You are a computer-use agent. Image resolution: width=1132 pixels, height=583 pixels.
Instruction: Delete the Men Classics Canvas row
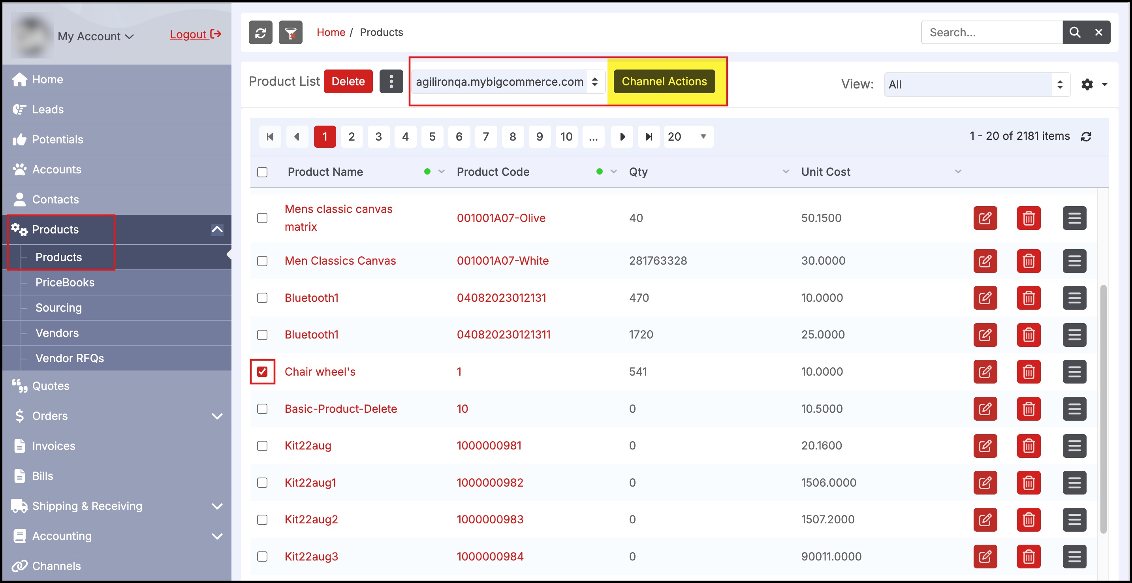[x=1029, y=261]
